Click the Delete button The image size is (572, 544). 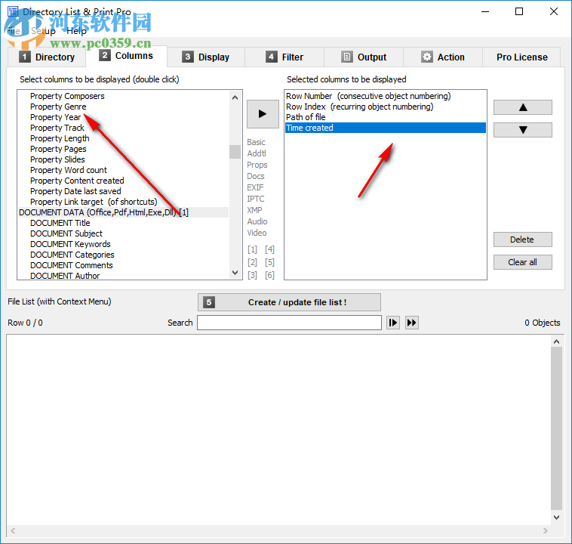[523, 240]
